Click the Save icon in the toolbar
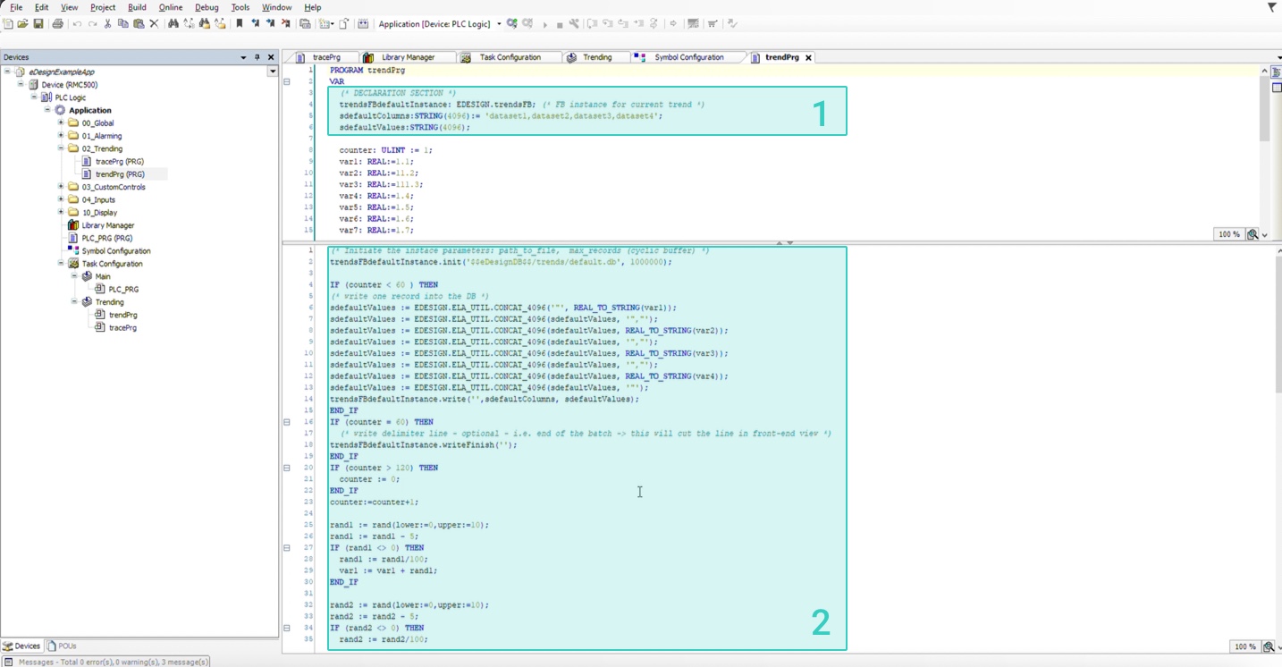The height and width of the screenshot is (667, 1282). point(38,24)
